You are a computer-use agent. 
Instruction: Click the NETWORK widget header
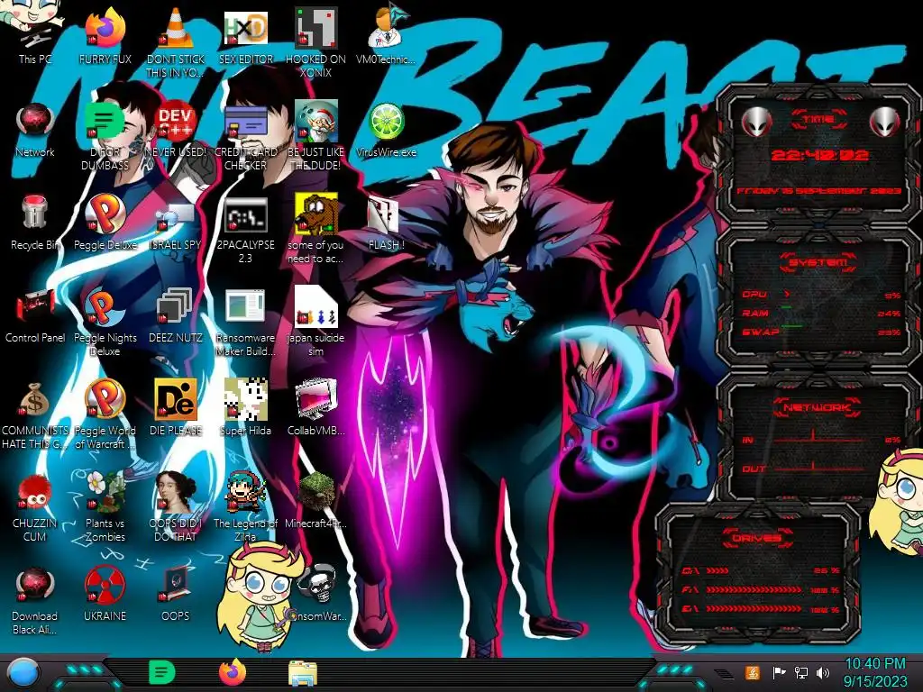pyautogui.click(x=818, y=408)
